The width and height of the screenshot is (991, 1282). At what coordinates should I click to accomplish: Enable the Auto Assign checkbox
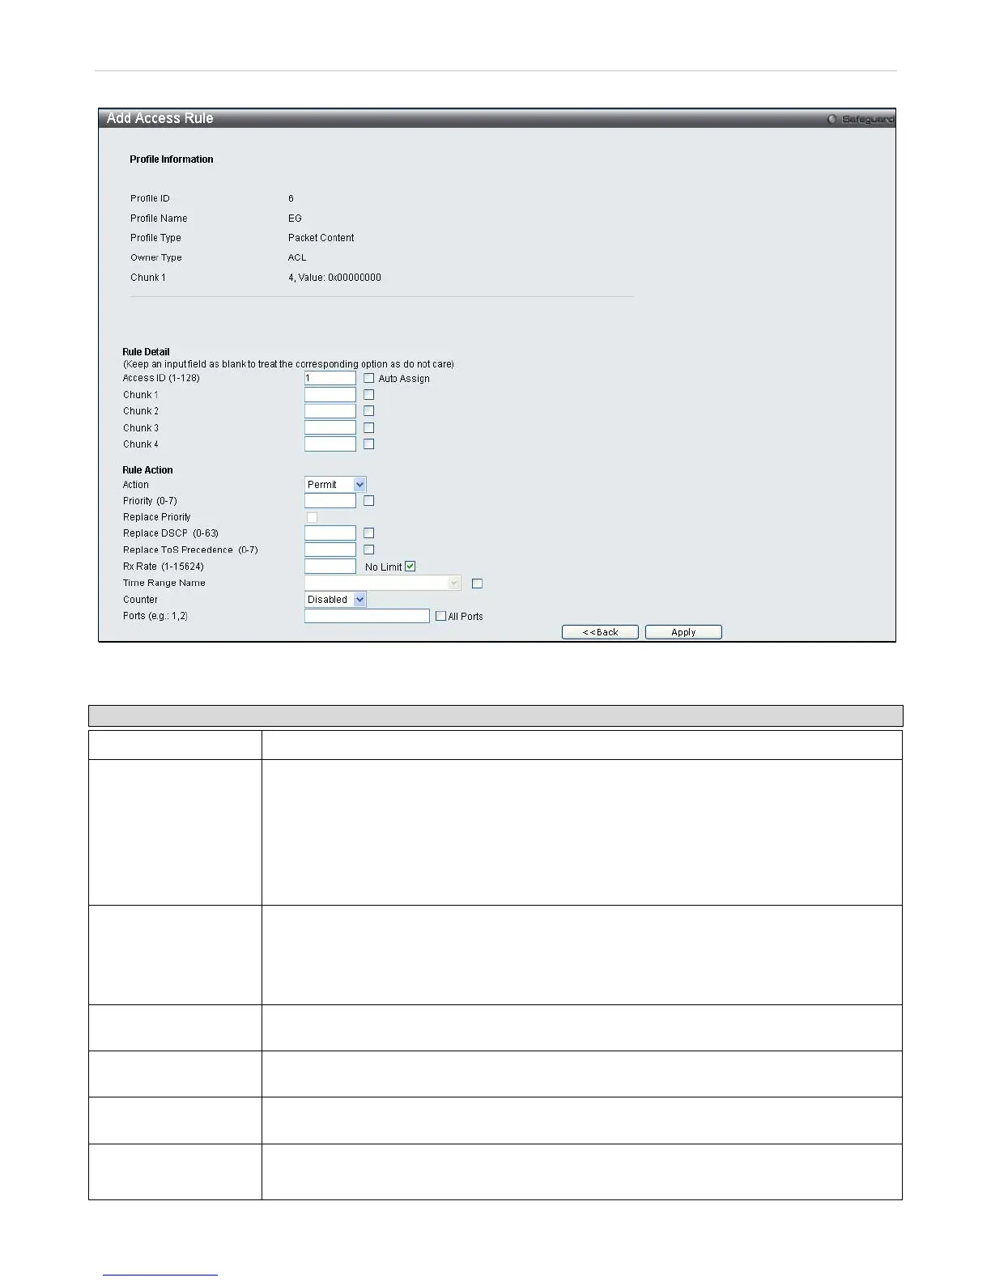(x=368, y=378)
